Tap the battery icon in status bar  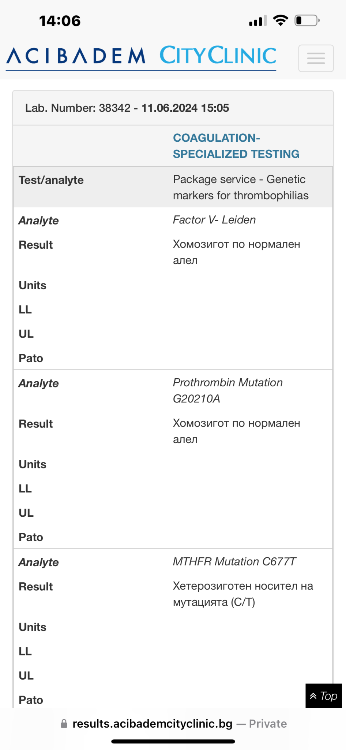(x=307, y=21)
